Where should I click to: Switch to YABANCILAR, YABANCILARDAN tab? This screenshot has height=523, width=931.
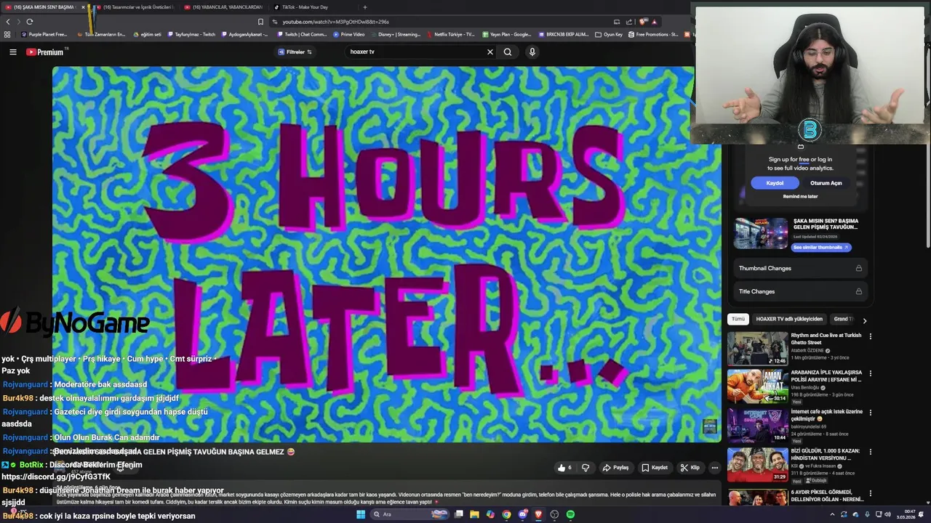point(224,7)
